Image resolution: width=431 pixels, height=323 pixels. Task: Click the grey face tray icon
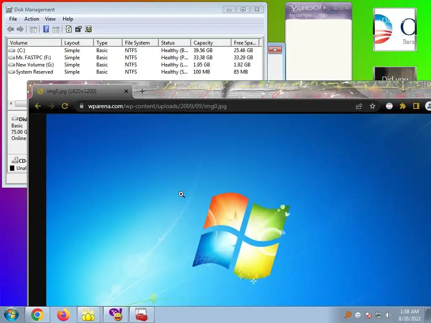[x=358, y=315]
